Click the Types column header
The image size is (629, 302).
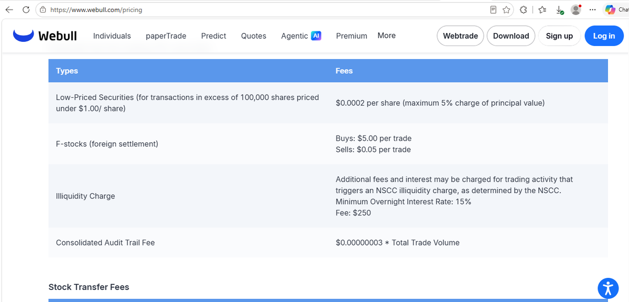pos(67,71)
